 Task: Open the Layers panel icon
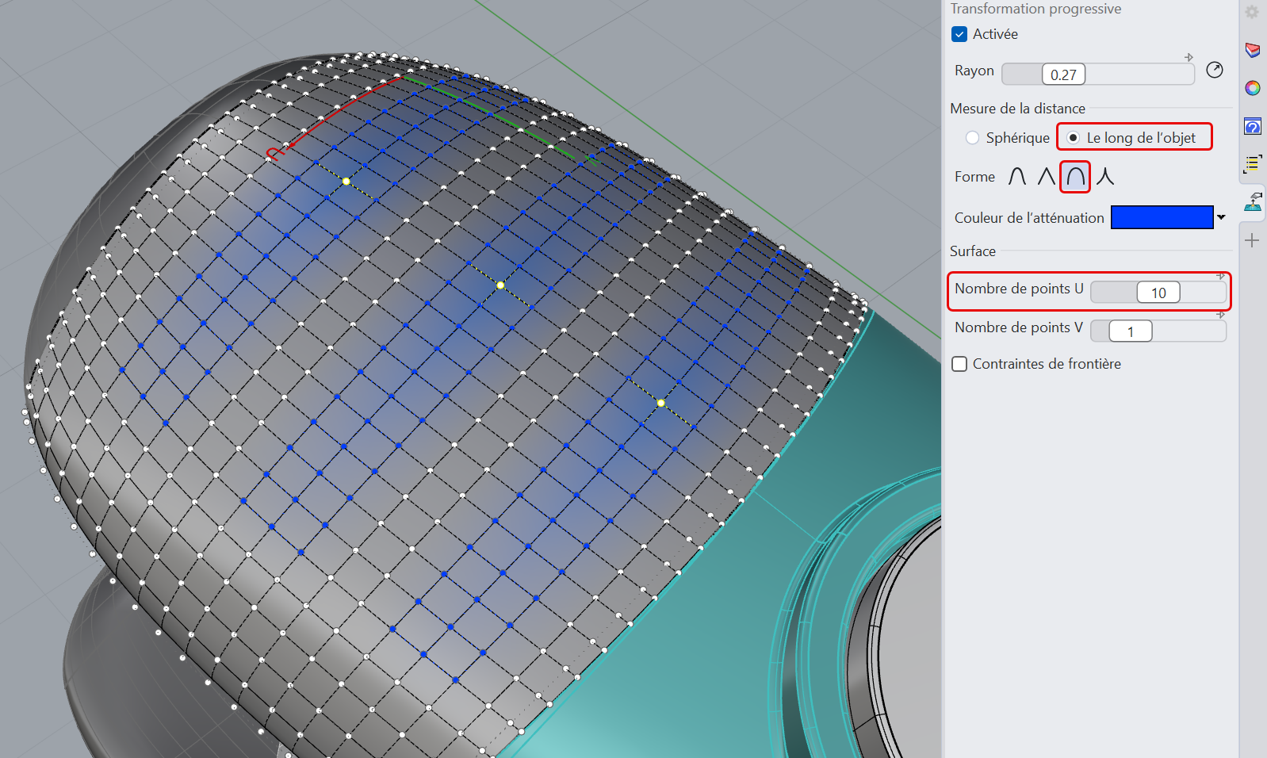click(x=1253, y=50)
